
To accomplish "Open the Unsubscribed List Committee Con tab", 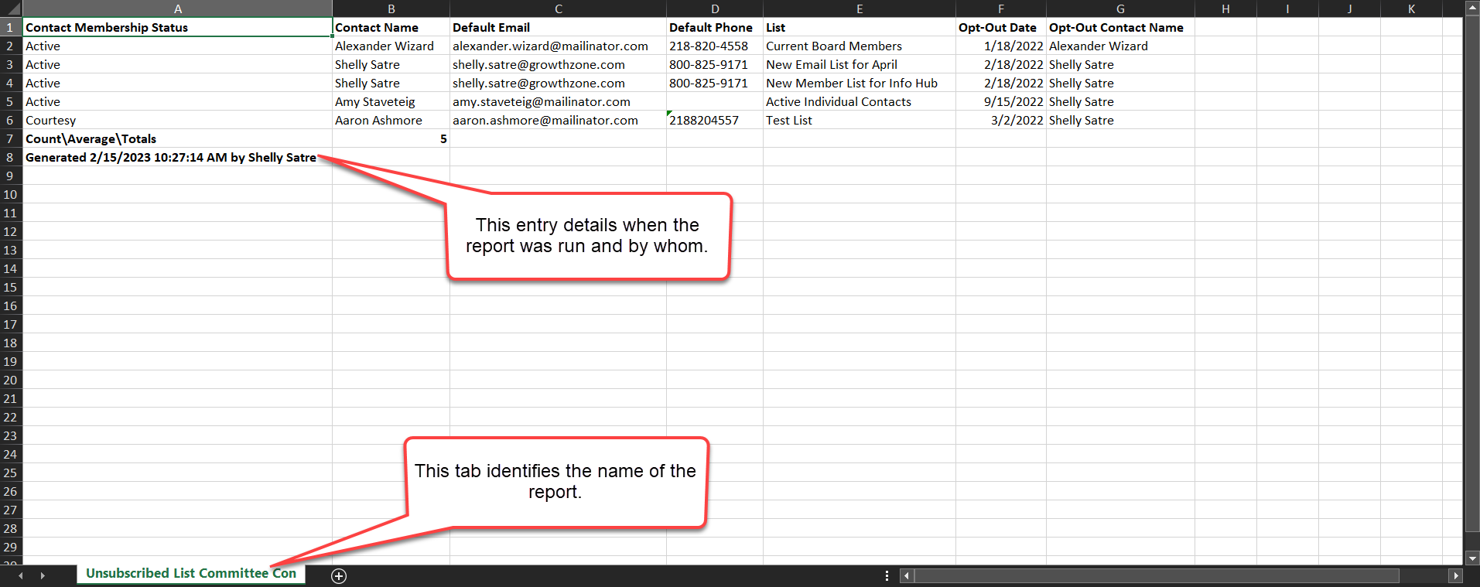I will pyautogui.click(x=190, y=573).
